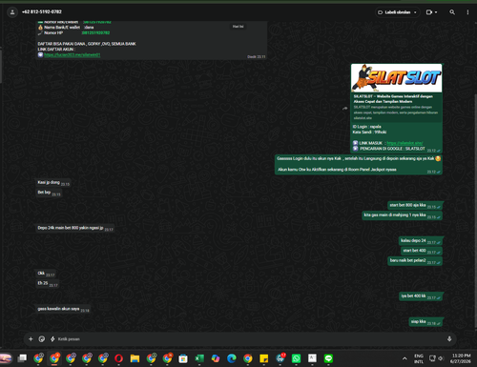The width and height of the screenshot is (477, 367).
Task: Launch Opera browser from taskbar
Action: 118,358
